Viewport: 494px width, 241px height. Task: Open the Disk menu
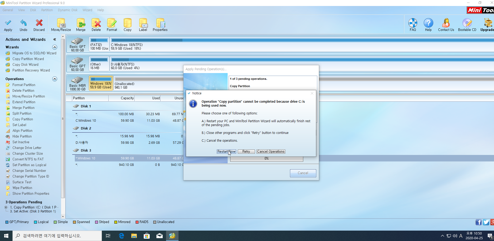click(x=33, y=10)
